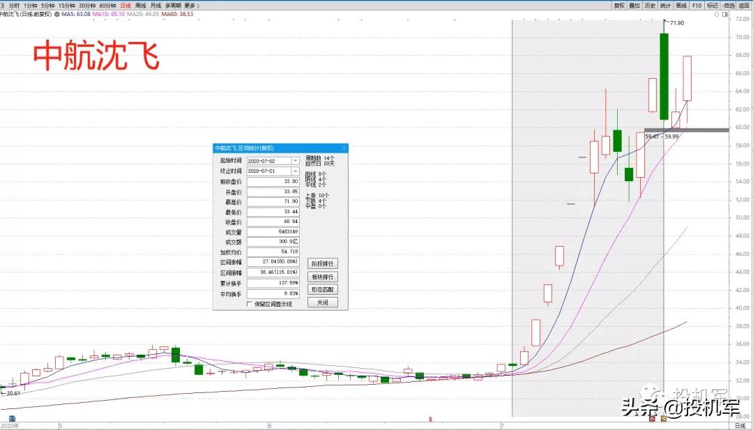This screenshot has width=753, height=430.
Task: Enable the 保留区间显示线 checkbox
Action: [x=249, y=304]
